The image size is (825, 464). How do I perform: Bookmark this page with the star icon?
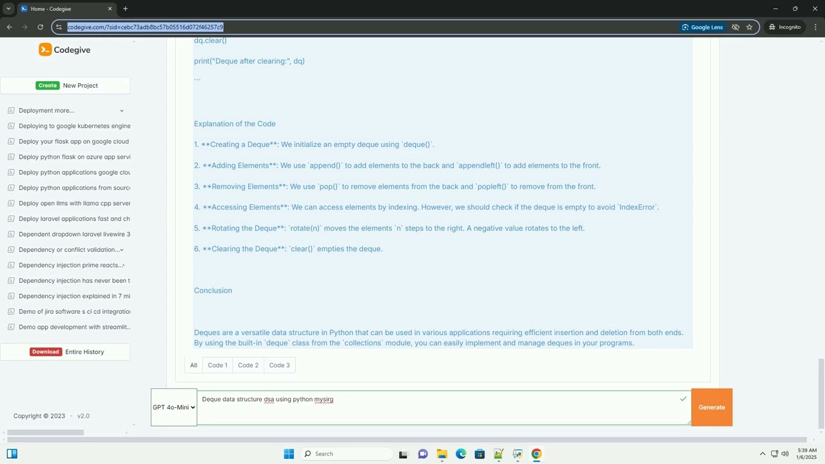point(749,27)
